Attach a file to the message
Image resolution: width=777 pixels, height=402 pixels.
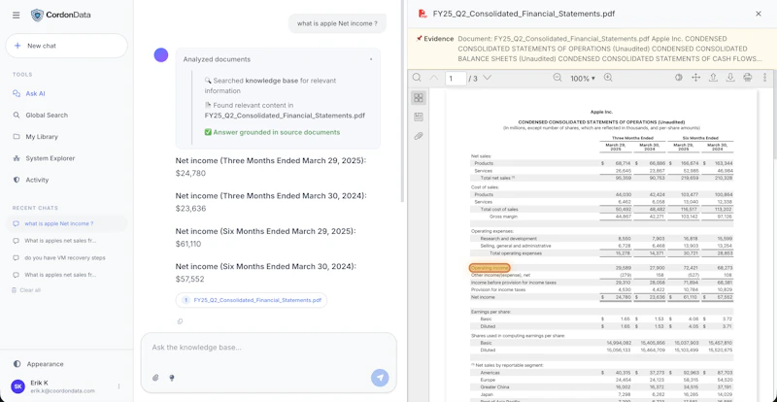[x=155, y=378]
